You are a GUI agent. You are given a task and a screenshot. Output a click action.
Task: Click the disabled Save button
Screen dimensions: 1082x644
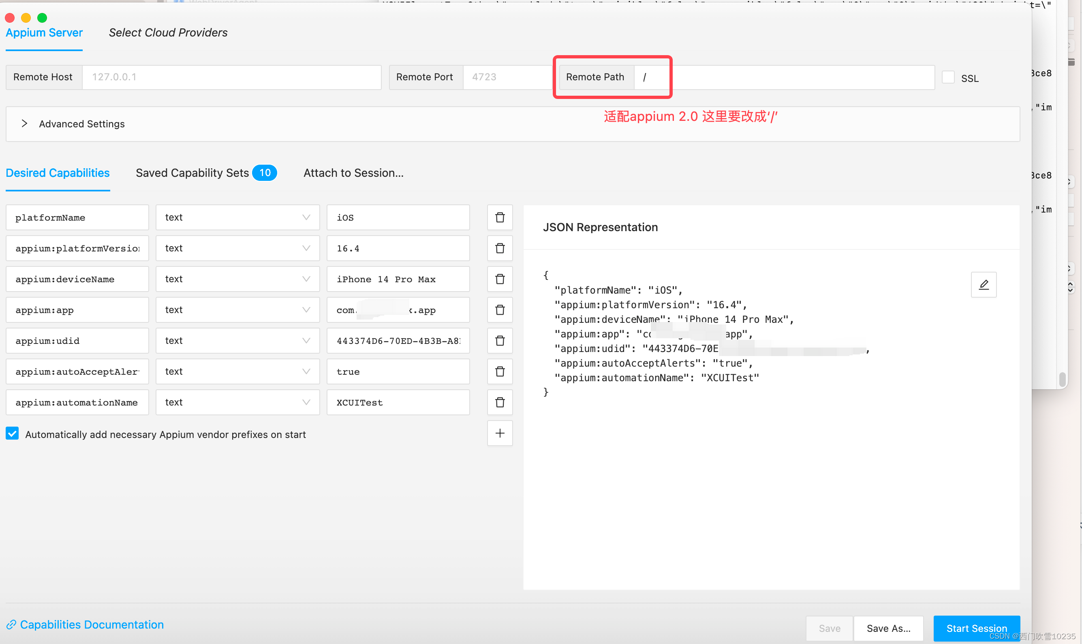coord(829,628)
